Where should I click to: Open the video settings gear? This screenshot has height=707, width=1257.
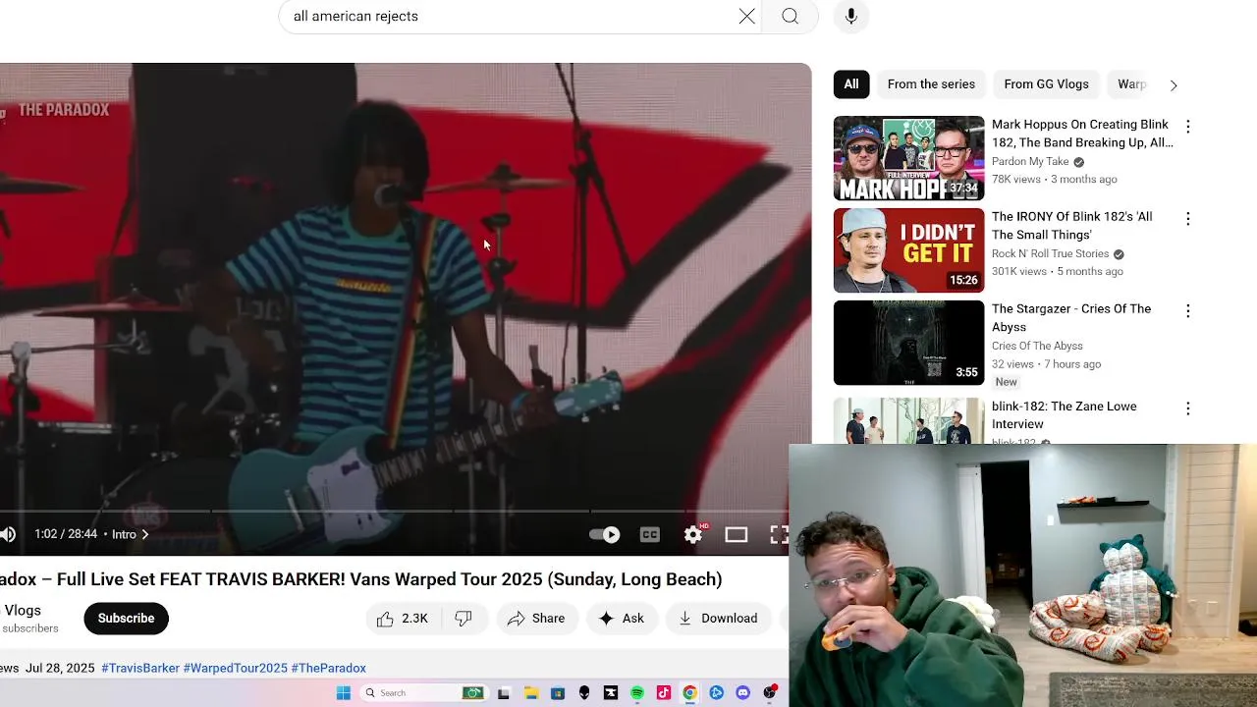coord(694,534)
